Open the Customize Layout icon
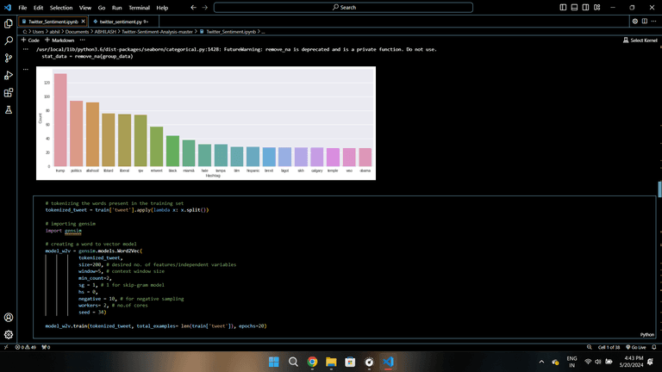Image resolution: width=662 pixels, height=372 pixels. 597,7
